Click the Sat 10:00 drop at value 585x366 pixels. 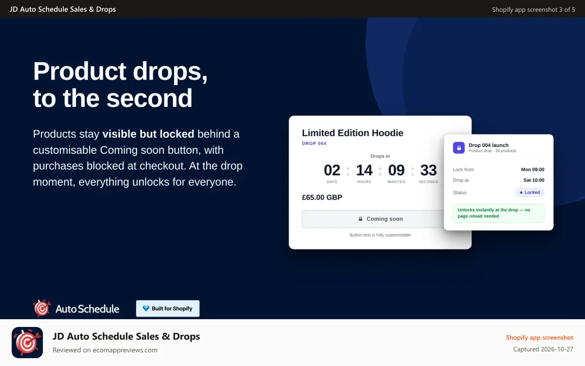coord(534,180)
